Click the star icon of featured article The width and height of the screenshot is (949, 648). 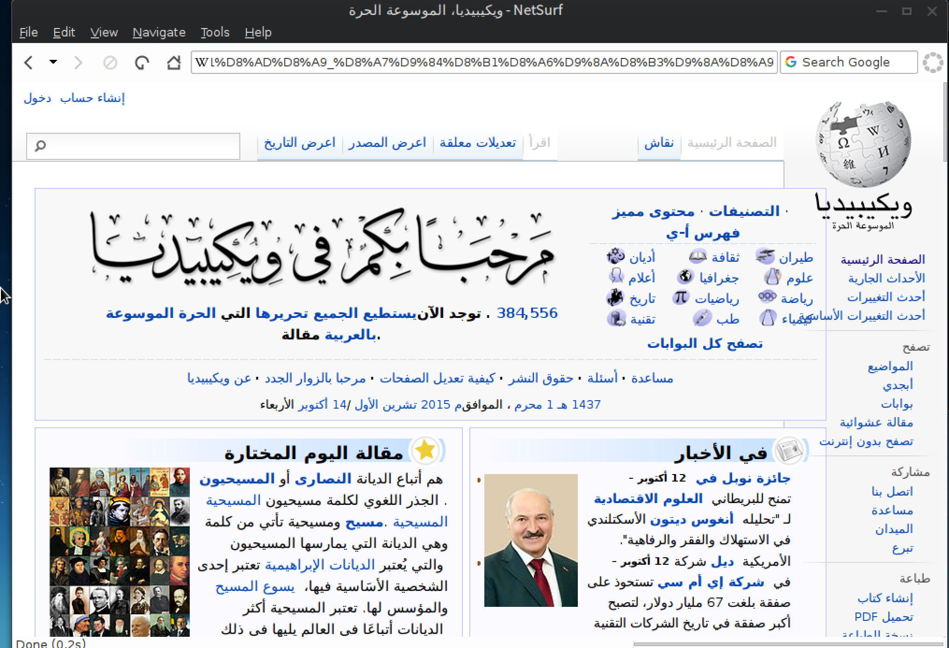425,450
